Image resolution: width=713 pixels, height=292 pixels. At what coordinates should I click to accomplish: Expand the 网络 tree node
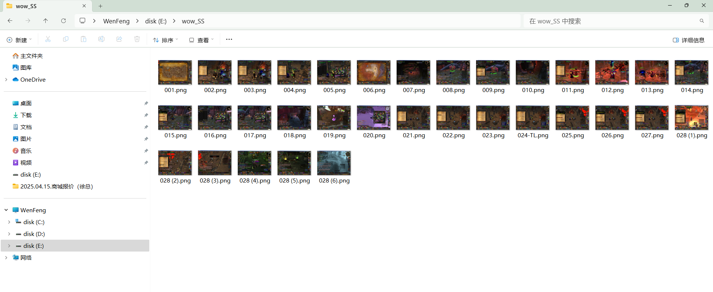coord(6,257)
